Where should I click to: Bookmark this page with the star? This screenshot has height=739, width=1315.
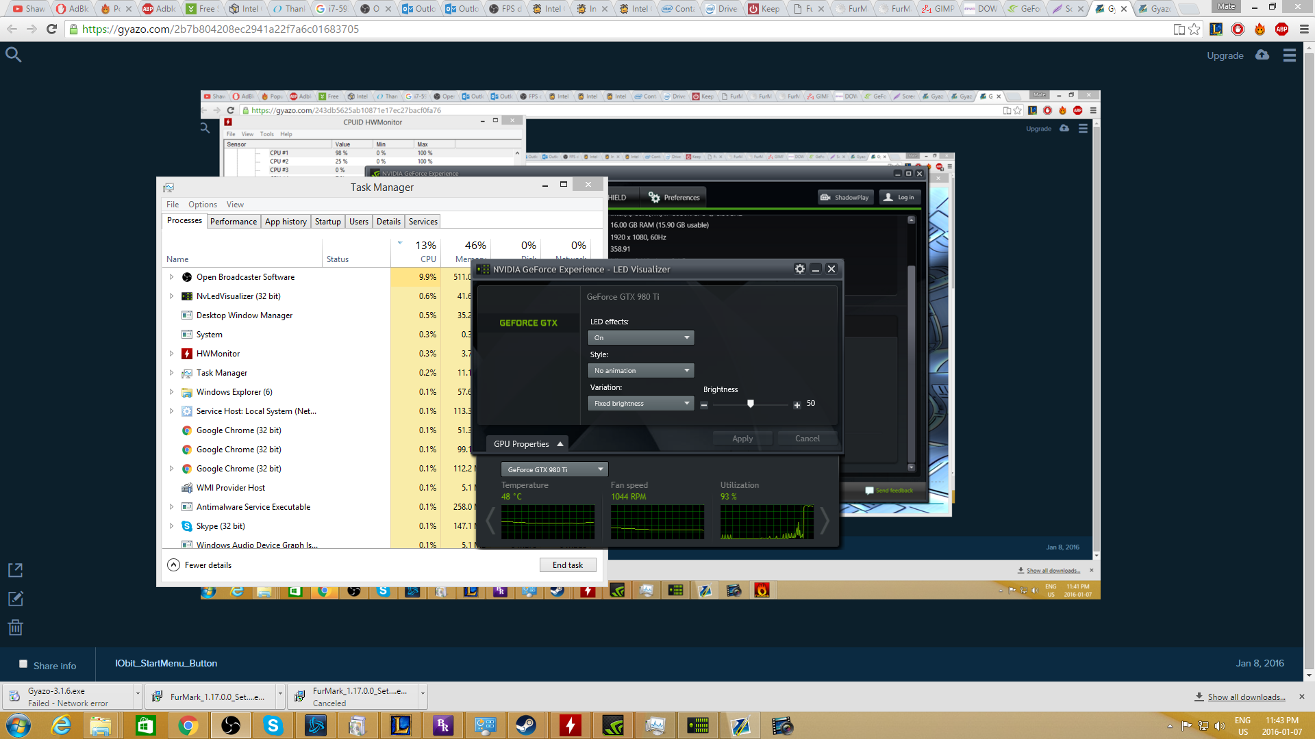[1194, 29]
